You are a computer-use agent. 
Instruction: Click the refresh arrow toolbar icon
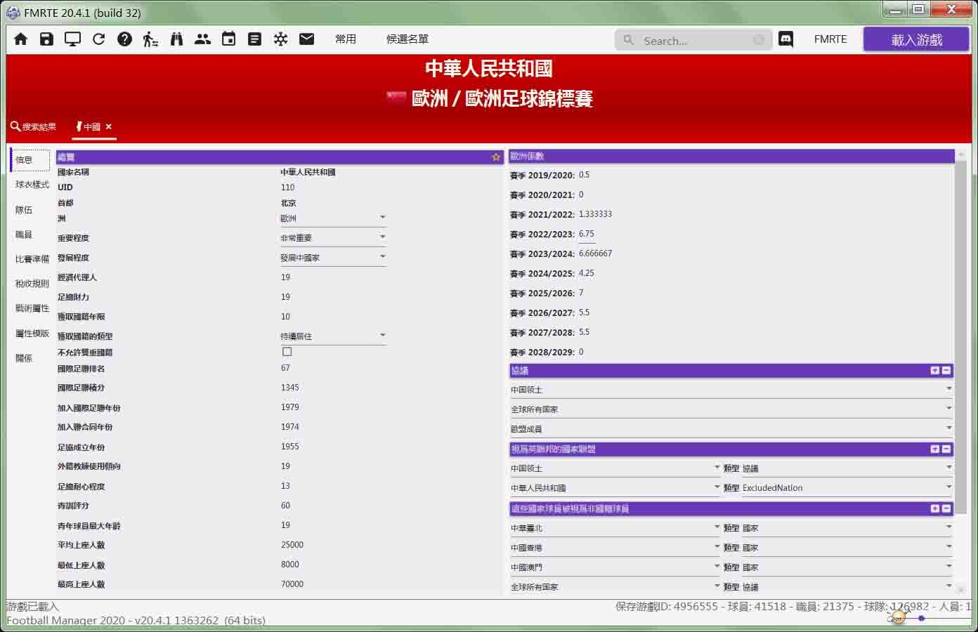pyautogui.click(x=98, y=39)
